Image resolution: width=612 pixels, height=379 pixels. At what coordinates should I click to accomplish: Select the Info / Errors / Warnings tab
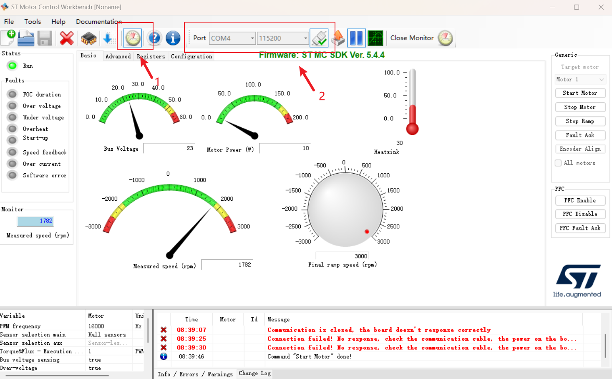(x=195, y=374)
